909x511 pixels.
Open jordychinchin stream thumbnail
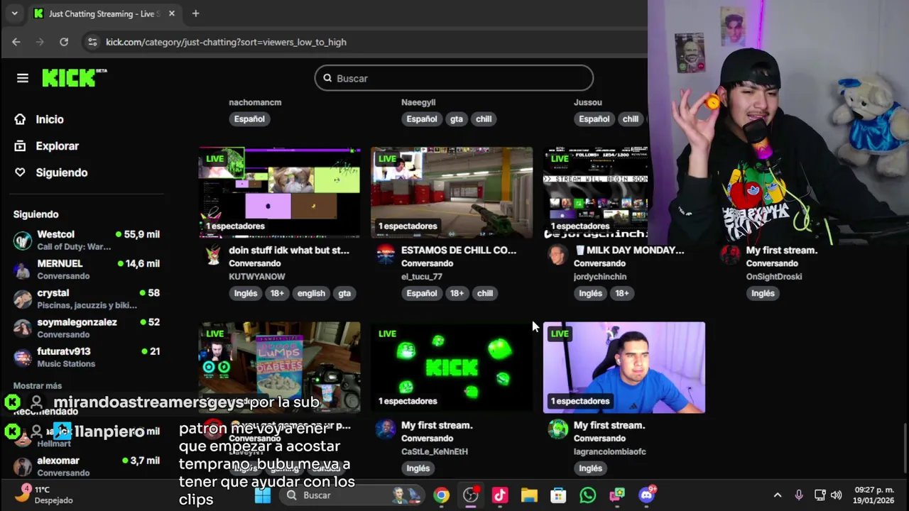pos(595,192)
